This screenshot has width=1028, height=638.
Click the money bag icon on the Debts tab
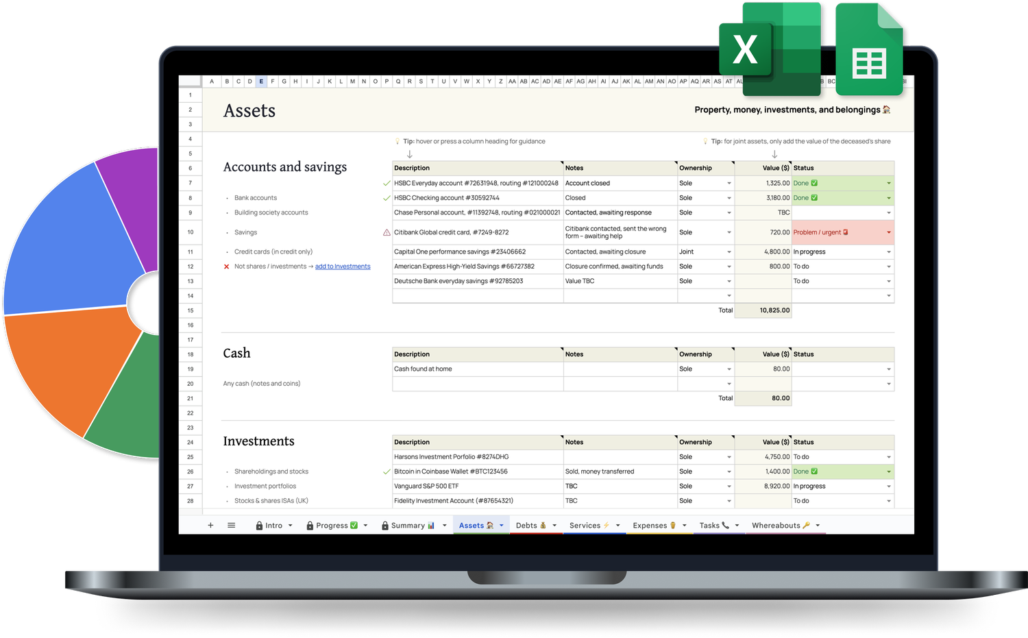click(x=541, y=525)
